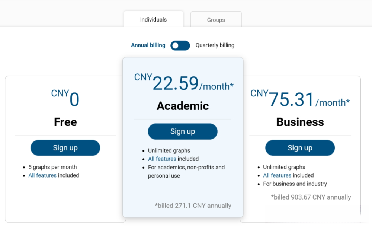The height and width of the screenshot is (226, 372).
Task: Click the Academic plan heading
Action: click(183, 106)
